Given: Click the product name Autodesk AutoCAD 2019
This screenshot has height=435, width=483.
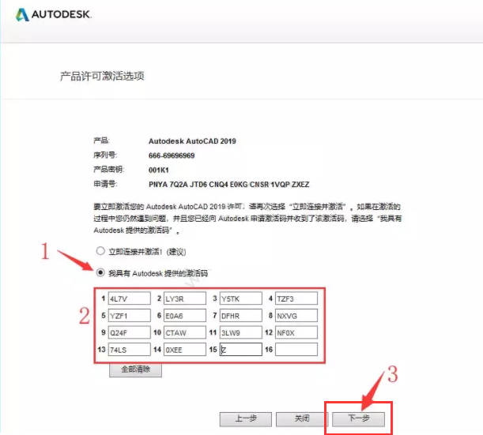Looking at the screenshot, I should (192, 141).
